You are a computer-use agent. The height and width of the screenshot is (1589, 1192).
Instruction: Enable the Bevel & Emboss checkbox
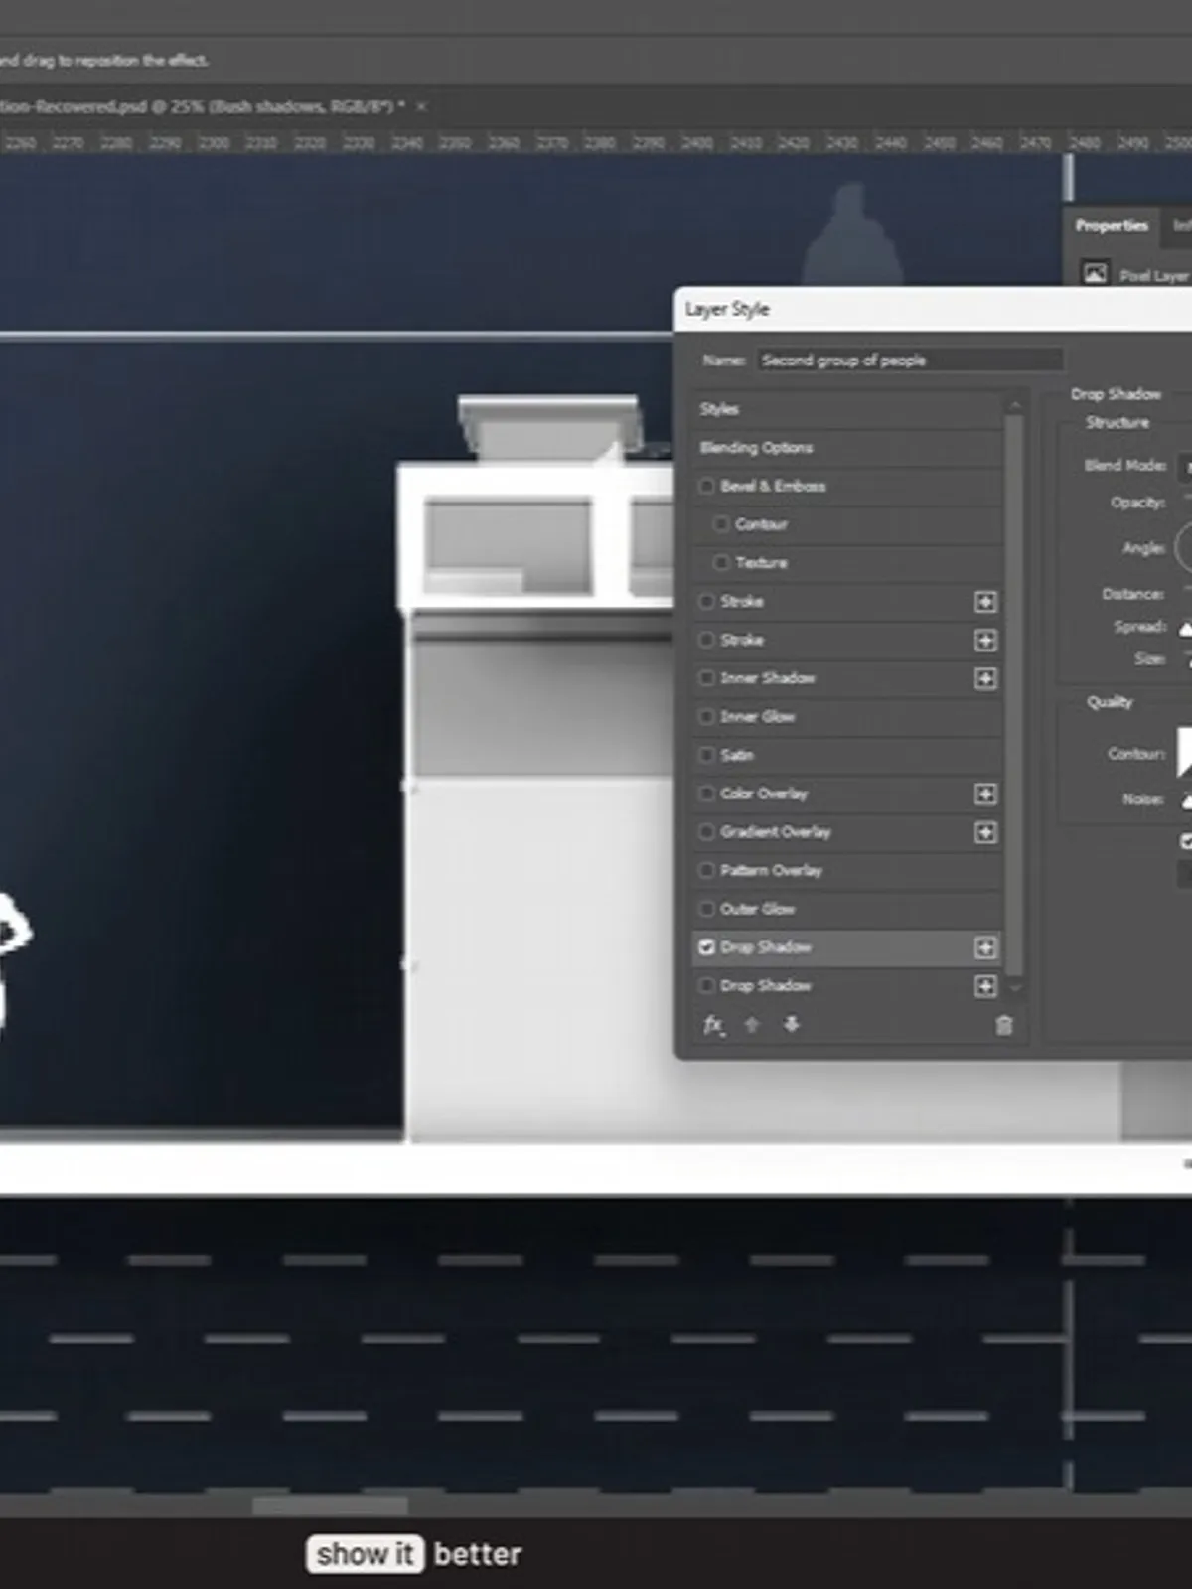[706, 486]
